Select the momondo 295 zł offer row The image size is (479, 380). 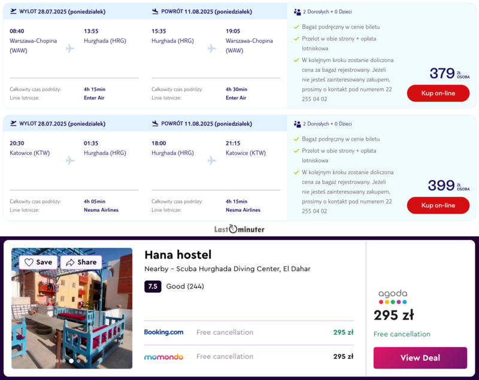click(249, 357)
